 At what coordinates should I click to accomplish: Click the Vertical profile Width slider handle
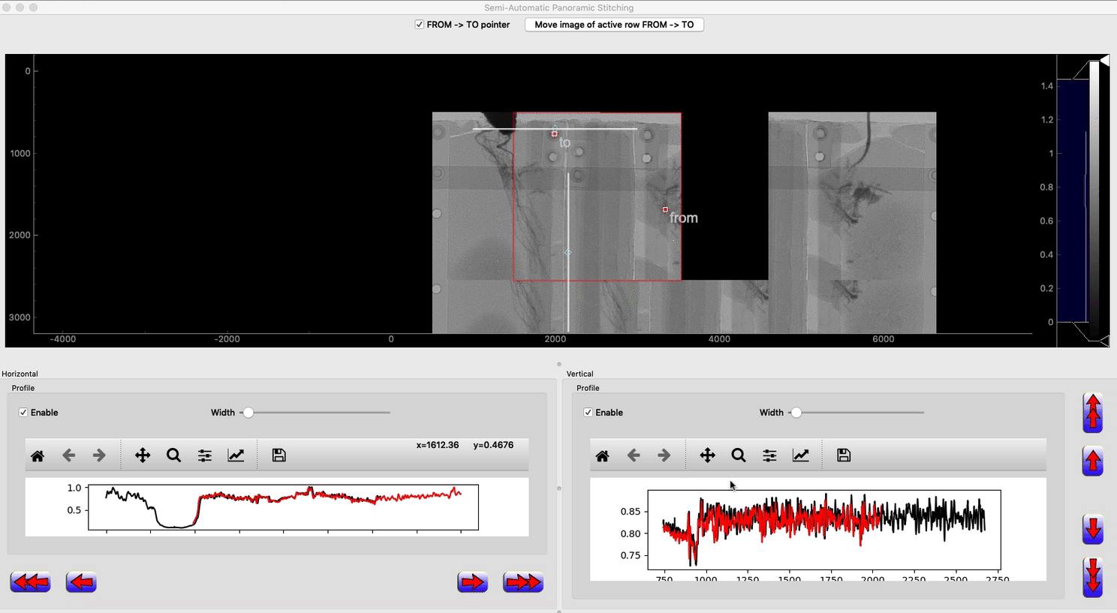(796, 413)
